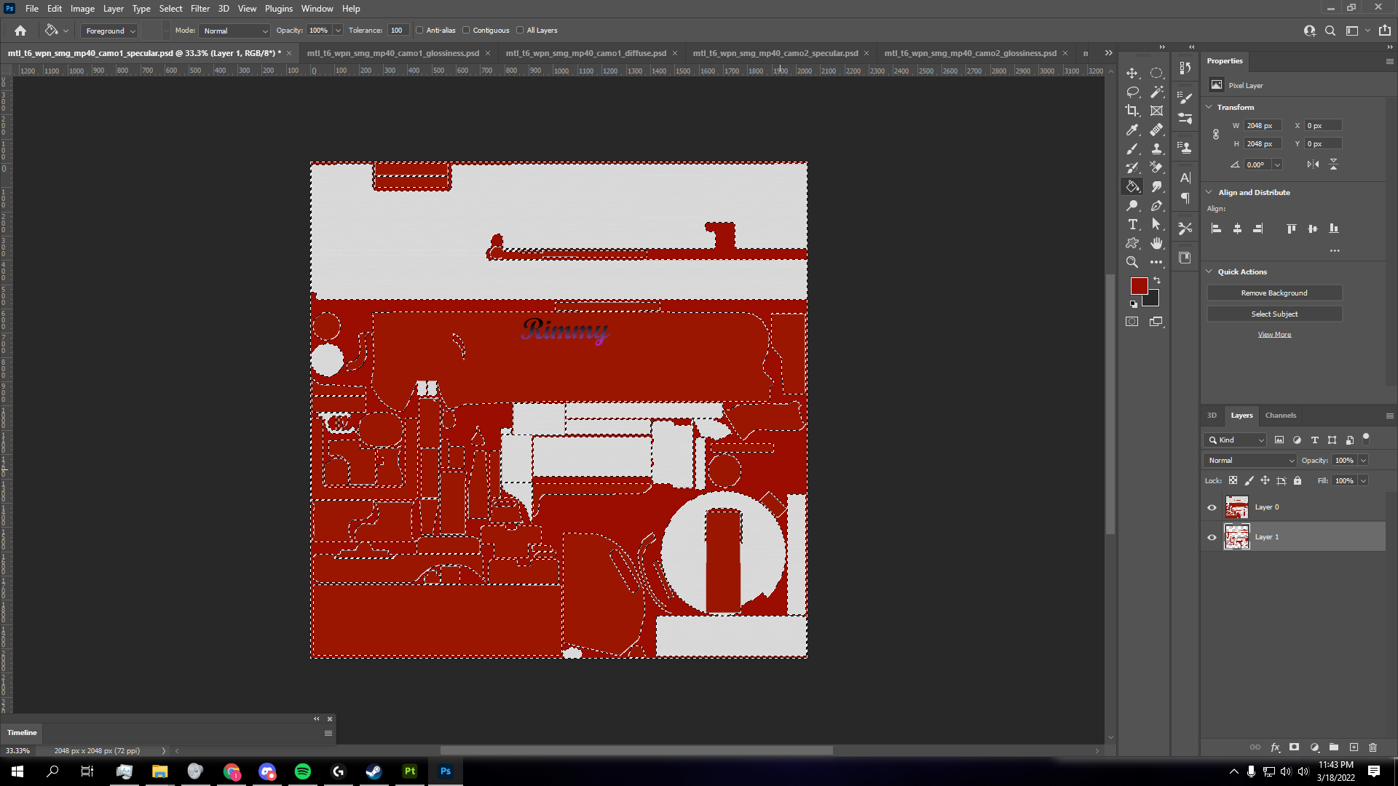
Task: Open the Mode dropdown set to Normal
Action: [x=234, y=31]
